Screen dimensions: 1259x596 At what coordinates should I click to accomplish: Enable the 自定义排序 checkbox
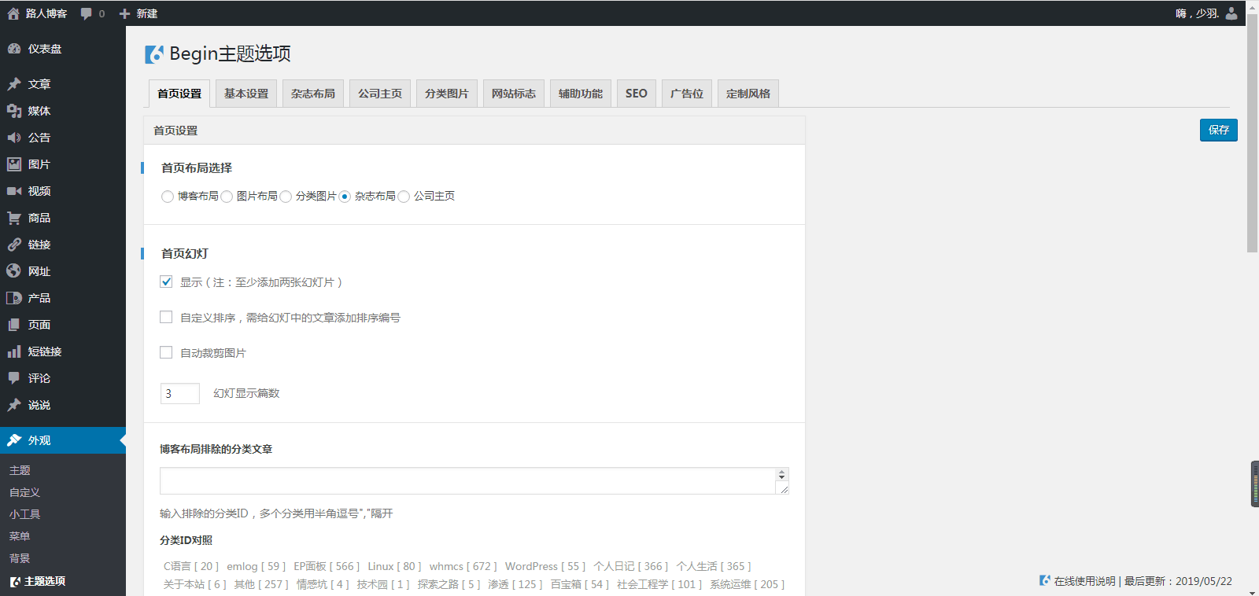(166, 317)
